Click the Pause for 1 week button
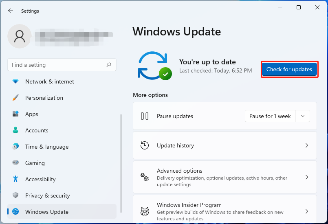The width and height of the screenshot is (328, 224). pos(270,116)
